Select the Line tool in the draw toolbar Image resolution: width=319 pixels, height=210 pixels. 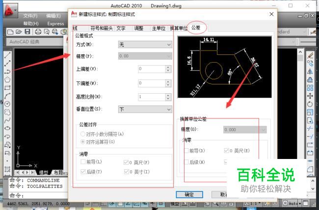click(x=7, y=55)
